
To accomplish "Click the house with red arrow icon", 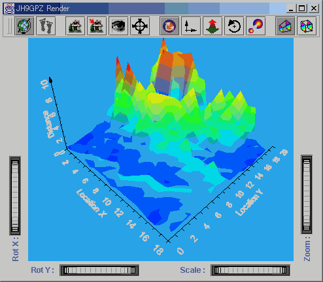I will [x=97, y=26].
